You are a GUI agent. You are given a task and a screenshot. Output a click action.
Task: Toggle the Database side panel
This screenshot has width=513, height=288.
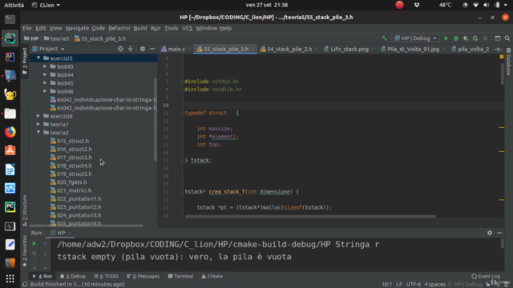coord(508,62)
